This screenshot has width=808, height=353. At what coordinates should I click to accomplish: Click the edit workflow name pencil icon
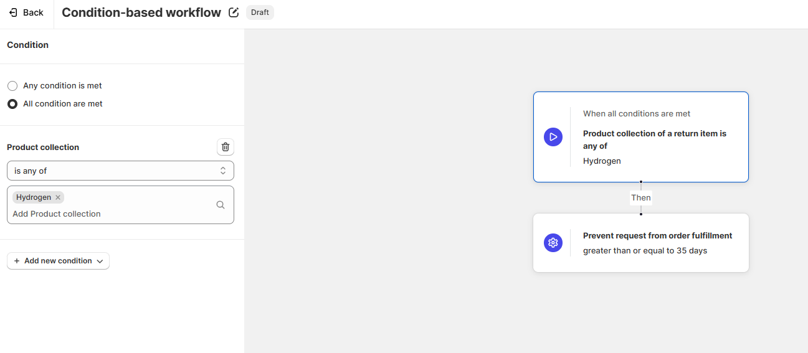234,12
